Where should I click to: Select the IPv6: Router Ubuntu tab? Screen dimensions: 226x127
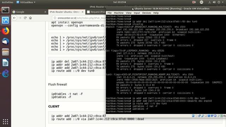tap(67, 12)
